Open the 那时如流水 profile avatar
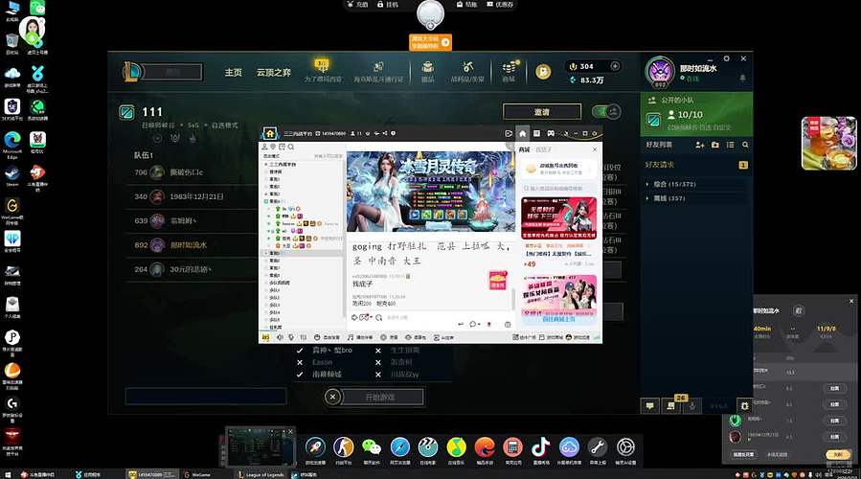Viewport: 861px width, 479px height. (660, 72)
